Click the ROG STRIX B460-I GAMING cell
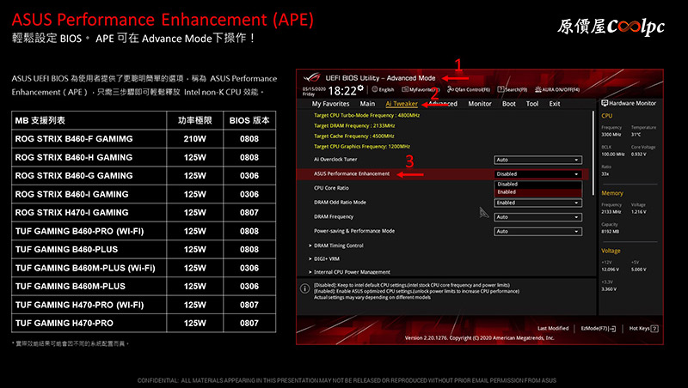 click(89, 194)
